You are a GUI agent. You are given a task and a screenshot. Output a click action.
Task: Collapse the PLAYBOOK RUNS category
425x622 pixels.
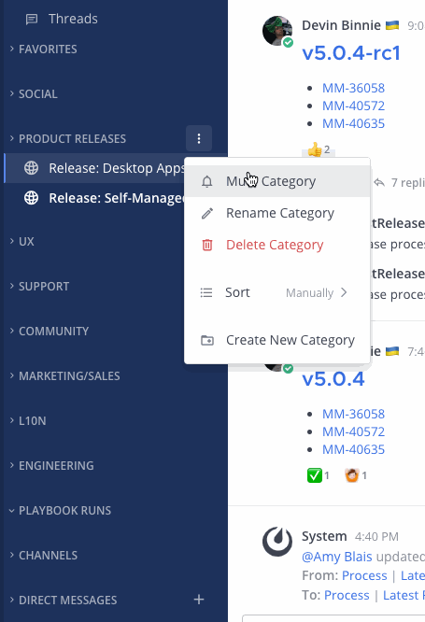[61, 511]
